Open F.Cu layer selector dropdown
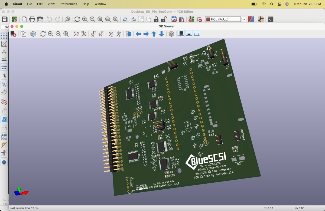The width and height of the screenshot is (325, 211). click(244, 19)
